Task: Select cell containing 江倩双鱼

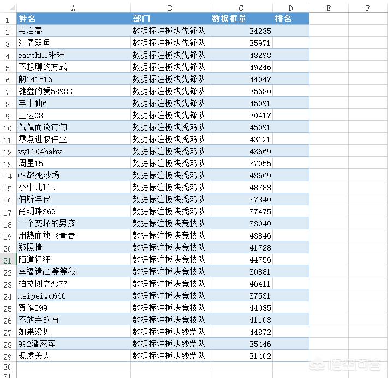Action: 74,43
